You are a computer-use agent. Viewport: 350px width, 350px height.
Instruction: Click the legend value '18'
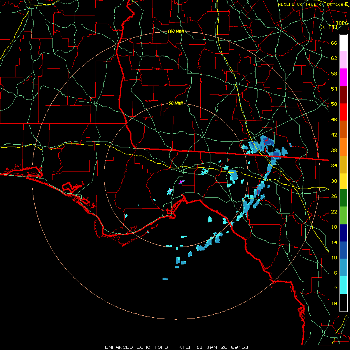334,227
